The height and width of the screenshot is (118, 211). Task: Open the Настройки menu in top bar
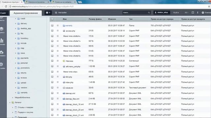tap(61, 12)
